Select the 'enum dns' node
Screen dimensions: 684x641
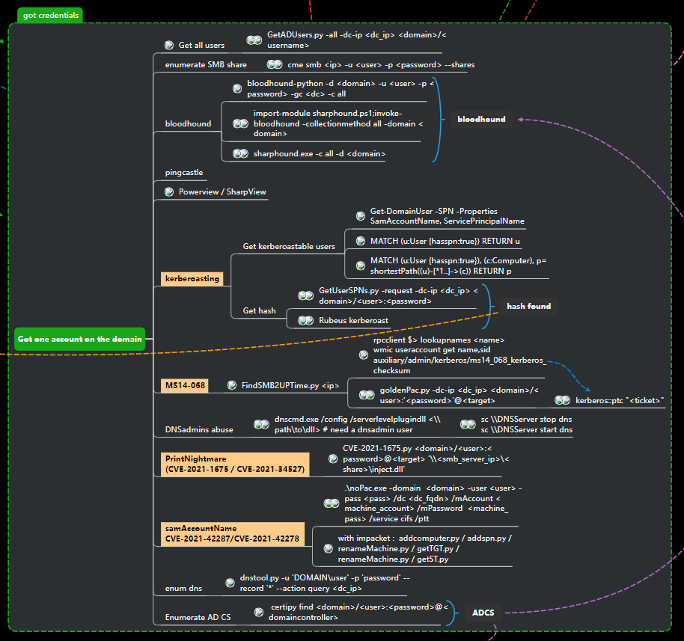click(x=183, y=588)
